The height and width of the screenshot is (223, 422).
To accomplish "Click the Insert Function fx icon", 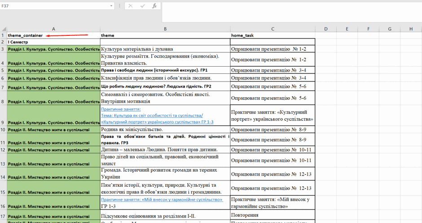I will (154, 6).
